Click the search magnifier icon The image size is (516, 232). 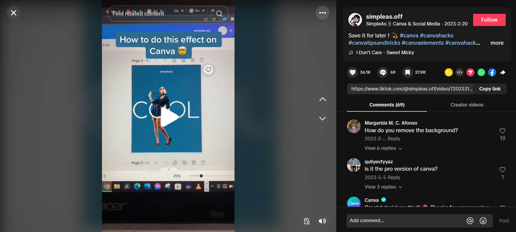tap(219, 14)
